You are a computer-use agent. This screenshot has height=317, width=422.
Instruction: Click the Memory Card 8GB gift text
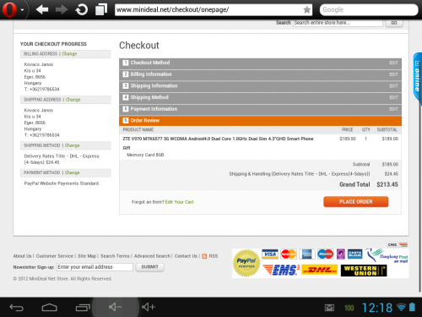tap(145, 155)
